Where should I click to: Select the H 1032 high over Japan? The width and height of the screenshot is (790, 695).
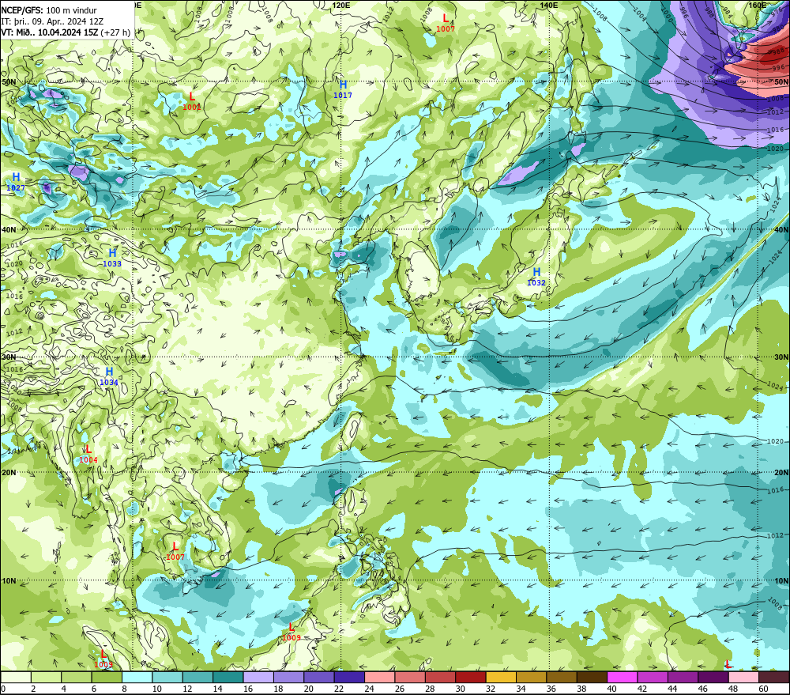[x=536, y=277]
